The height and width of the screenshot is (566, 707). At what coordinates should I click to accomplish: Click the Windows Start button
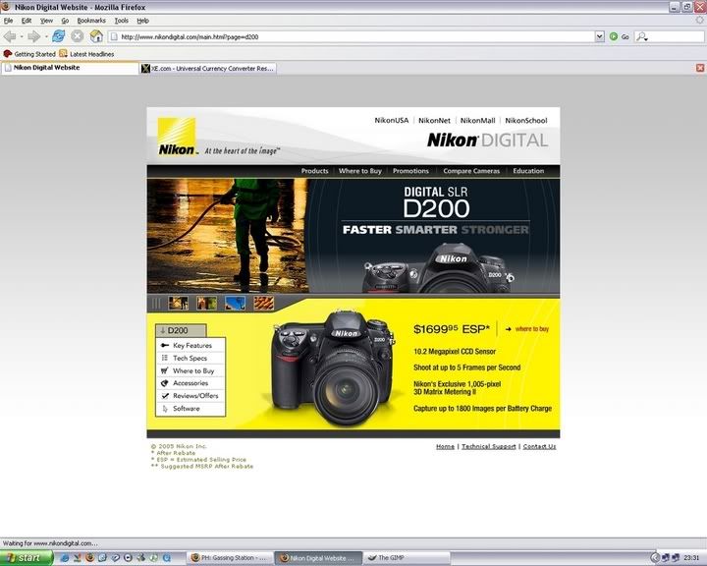(x=27, y=558)
